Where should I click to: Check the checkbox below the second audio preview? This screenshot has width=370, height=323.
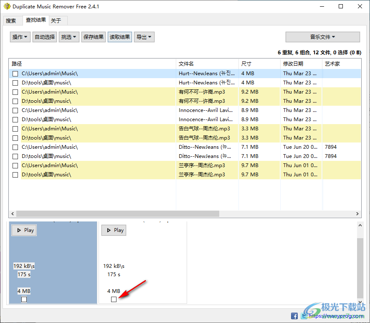click(x=114, y=299)
